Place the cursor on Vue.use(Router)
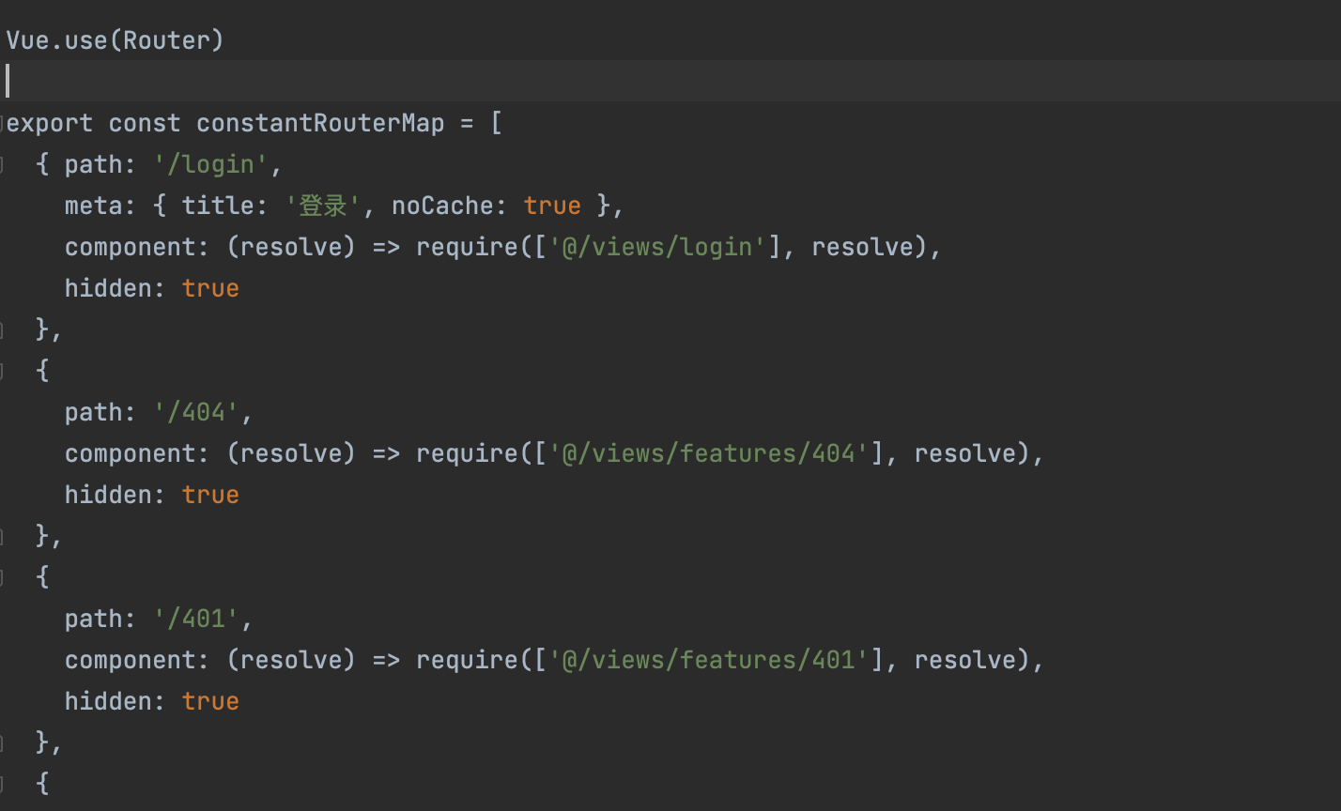Image resolution: width=1341 pixels, height=811 pixels. tap(116, 40)
